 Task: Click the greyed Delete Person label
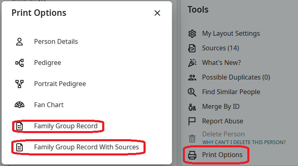(x=223, y=134)
